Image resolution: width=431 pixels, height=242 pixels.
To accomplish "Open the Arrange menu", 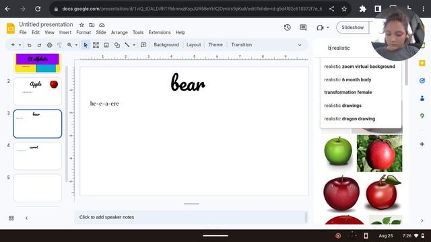I will [119, 32].
